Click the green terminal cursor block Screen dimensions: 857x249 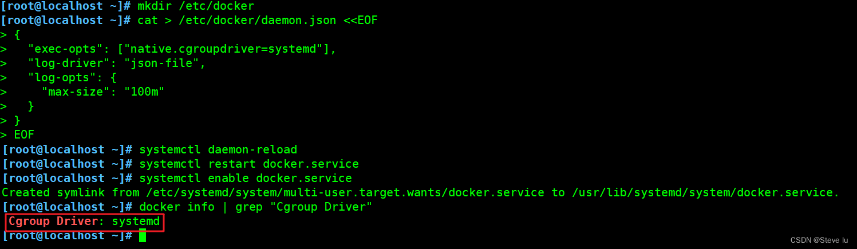pyautogui.click(x=143, y=235)
